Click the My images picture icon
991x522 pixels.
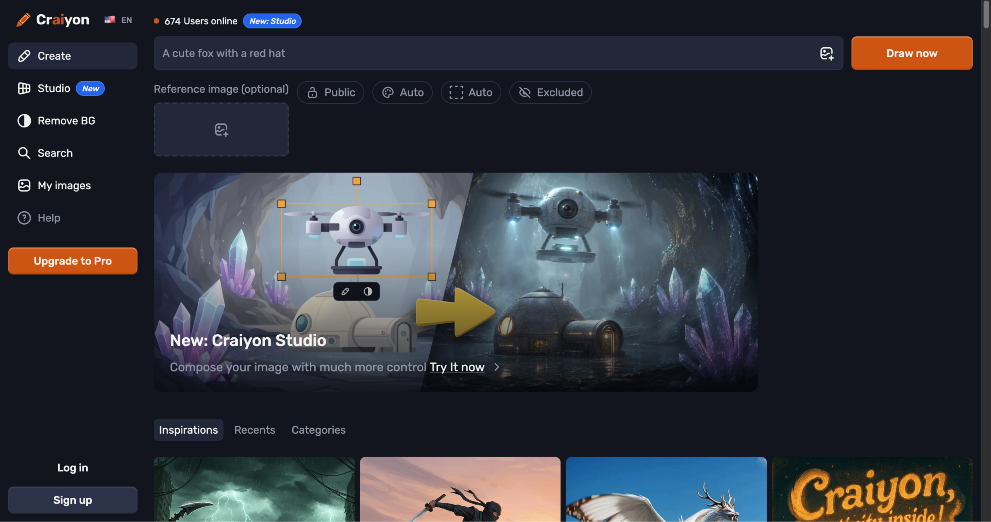tap(24, 185)
